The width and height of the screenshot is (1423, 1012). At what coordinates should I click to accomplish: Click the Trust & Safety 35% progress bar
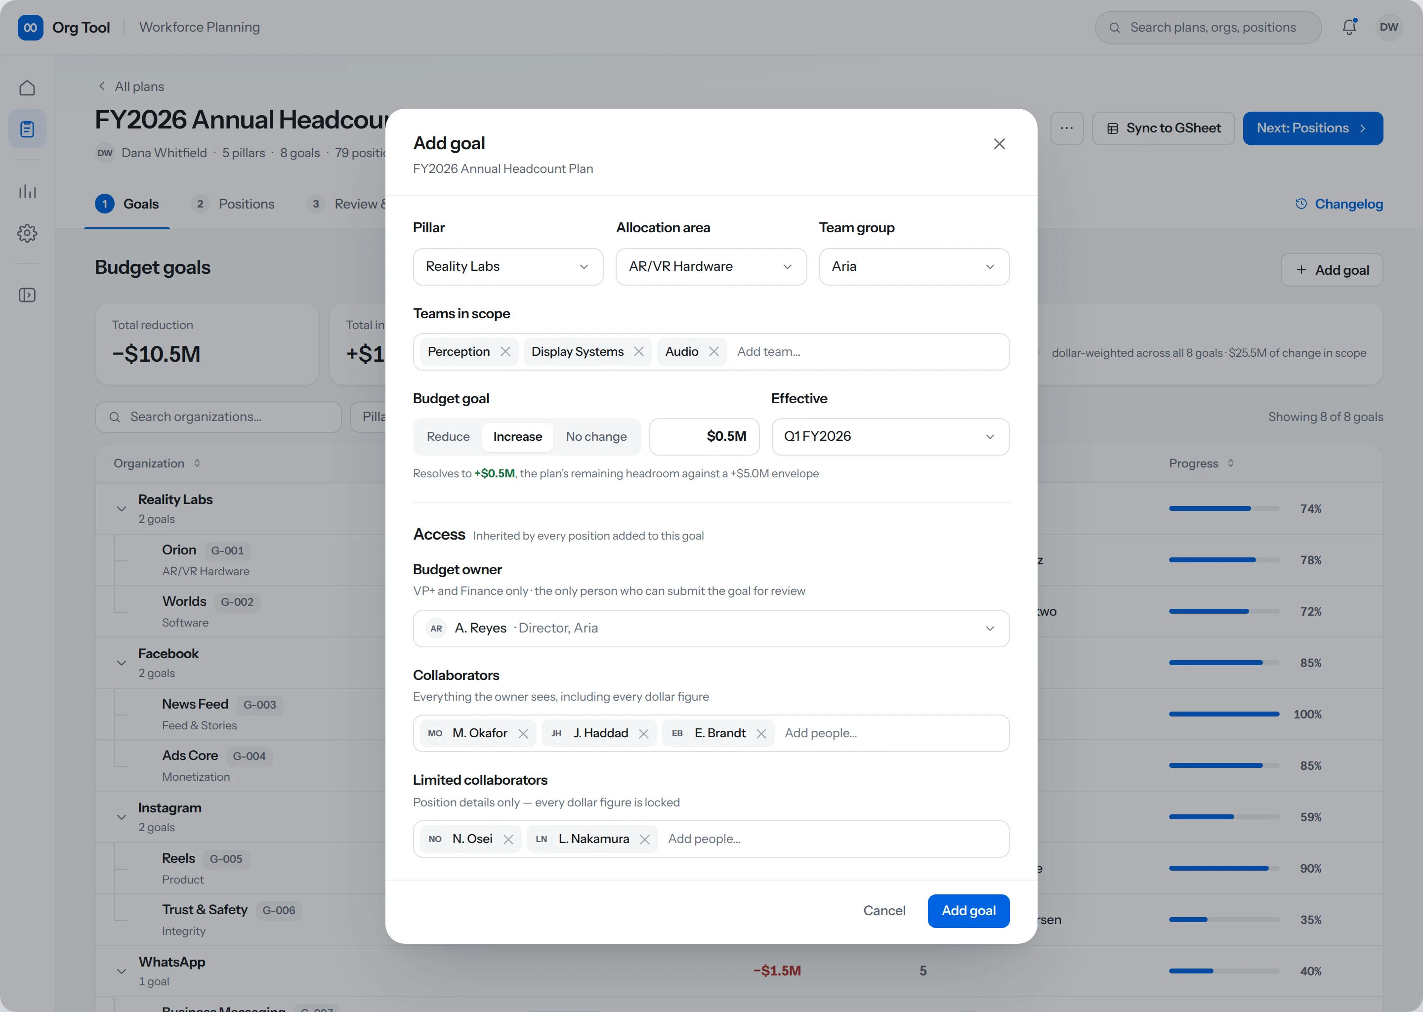pos(1223,920)
